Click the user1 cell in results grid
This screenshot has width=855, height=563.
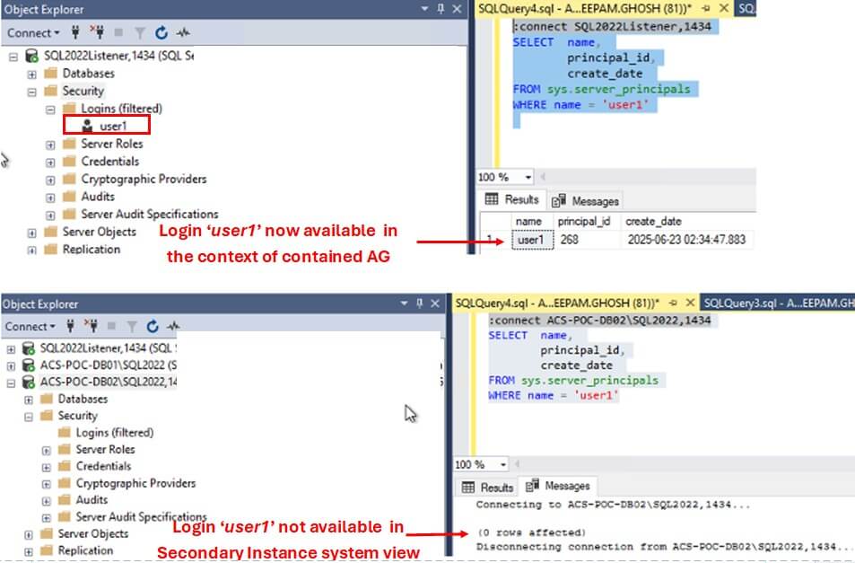pyautogui.click(x=532, y=240)
